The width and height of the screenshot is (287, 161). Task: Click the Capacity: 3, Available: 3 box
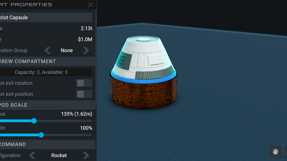click(x=46, y=72)
